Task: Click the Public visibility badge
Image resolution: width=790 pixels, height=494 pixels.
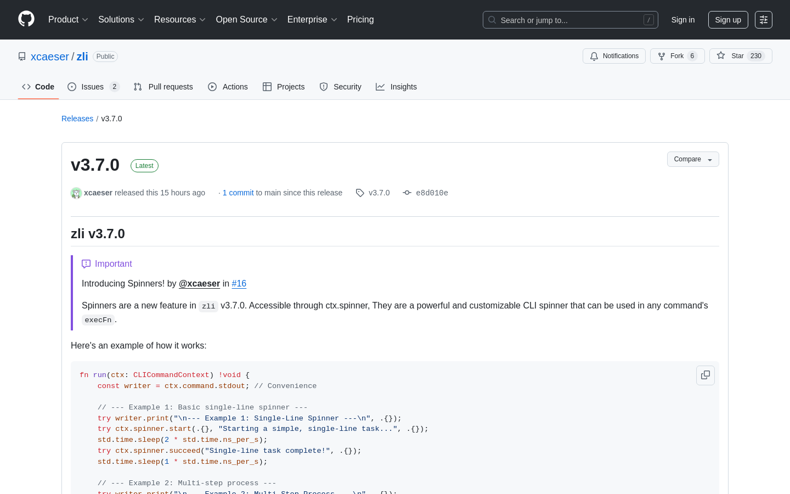Action: pyautogui.click(x=105, y=57)
